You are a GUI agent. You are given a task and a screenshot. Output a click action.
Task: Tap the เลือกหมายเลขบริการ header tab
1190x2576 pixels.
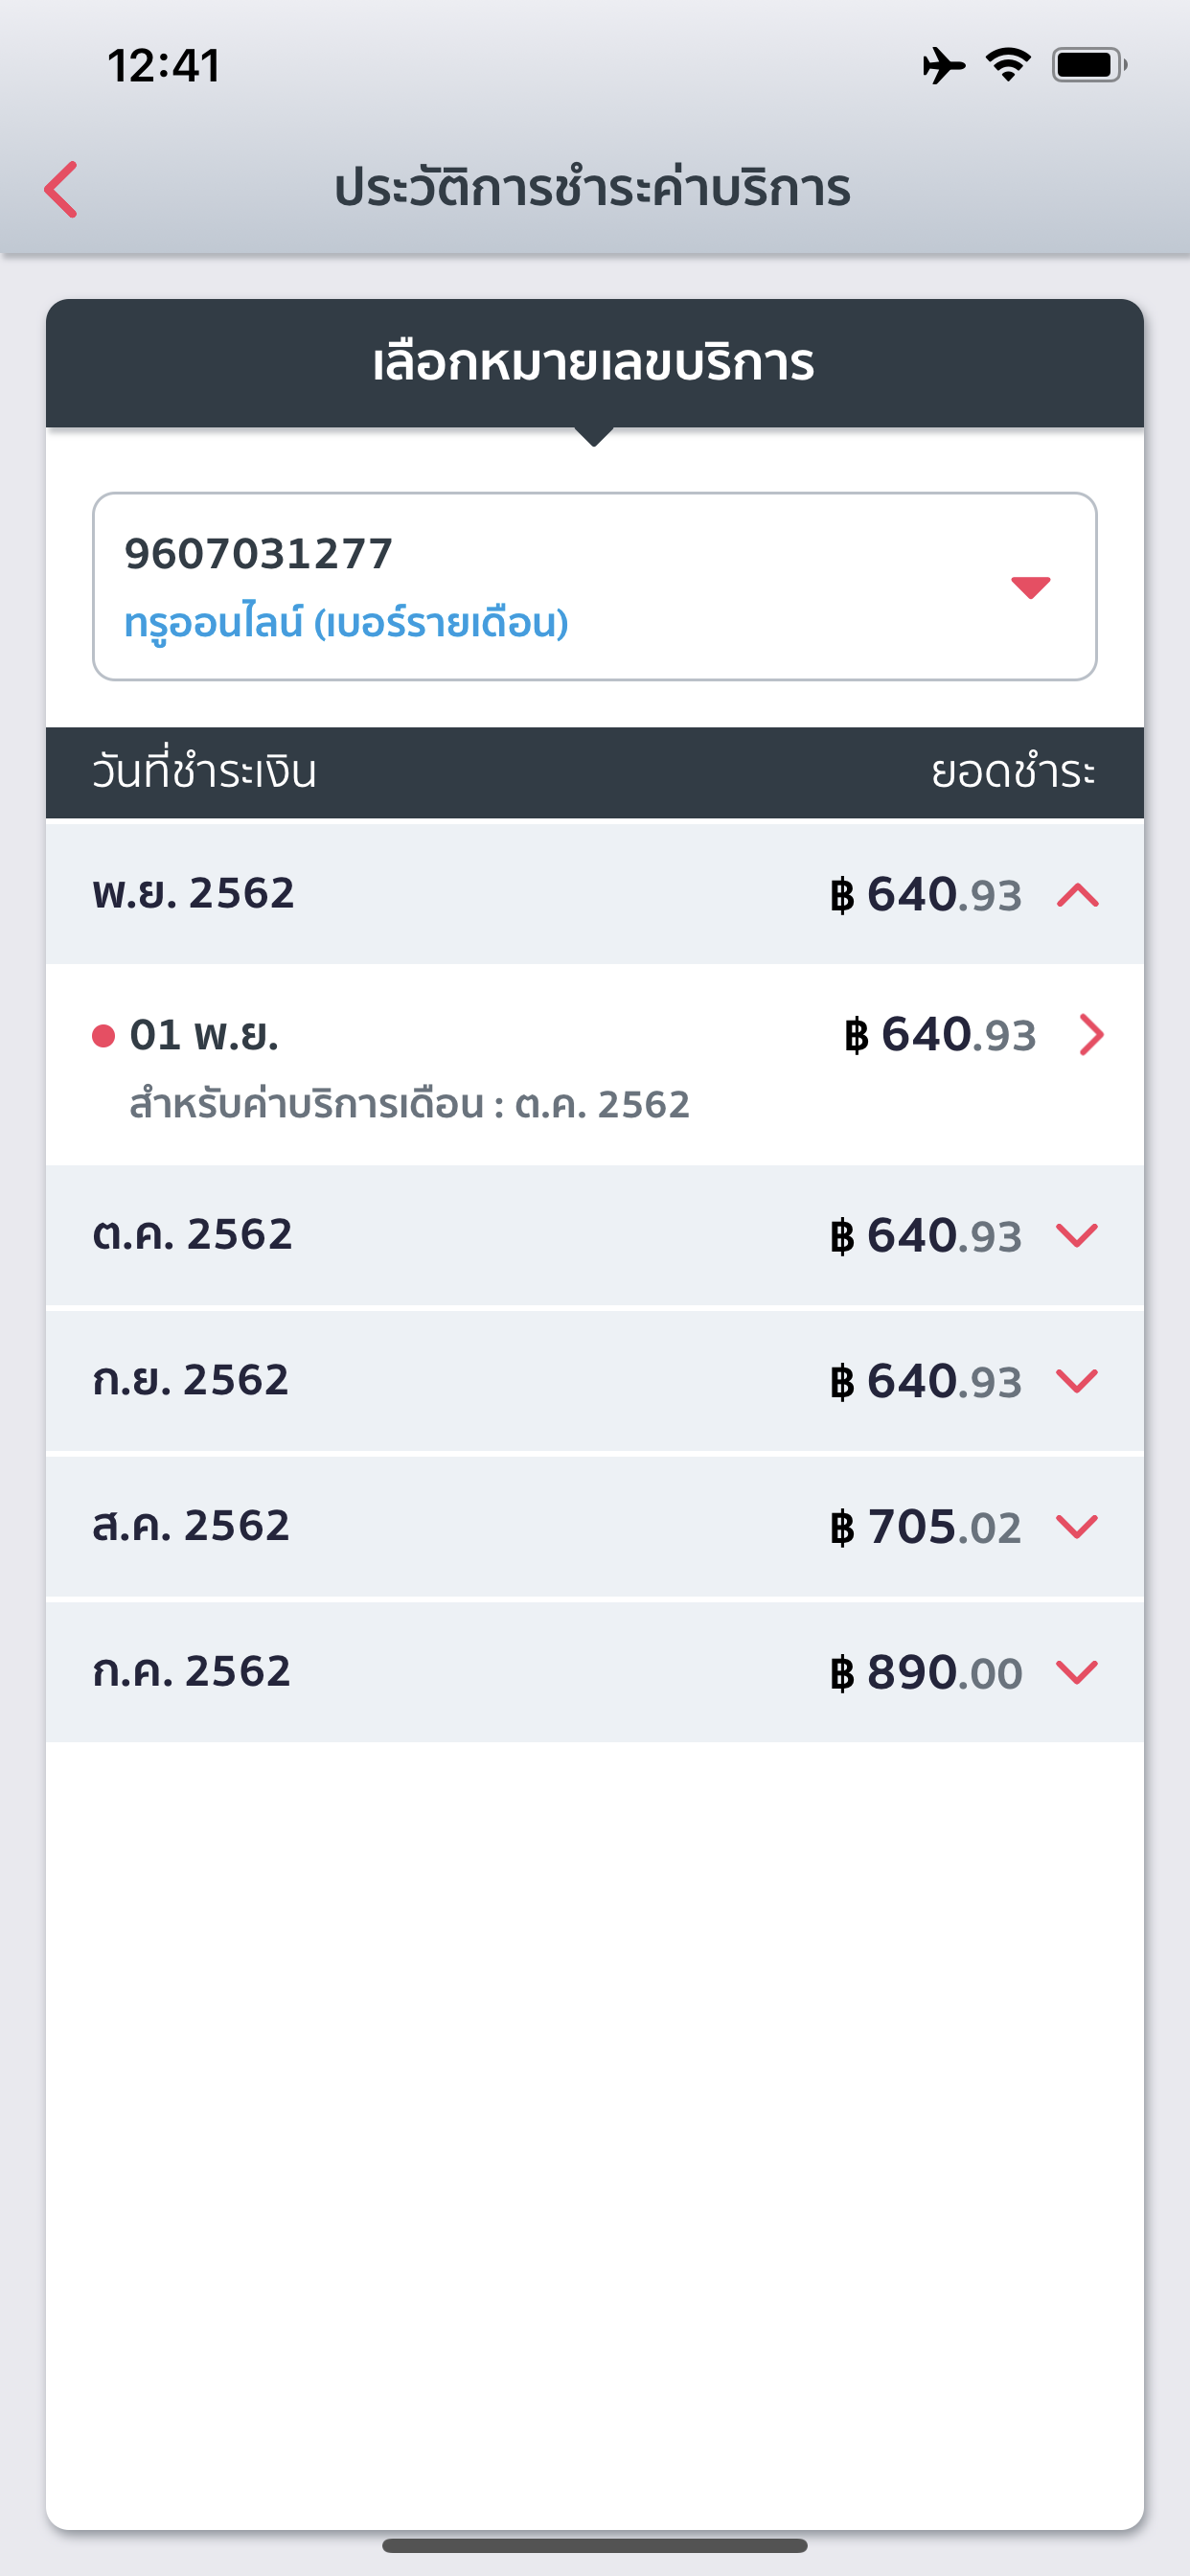[x=594, y=363]
